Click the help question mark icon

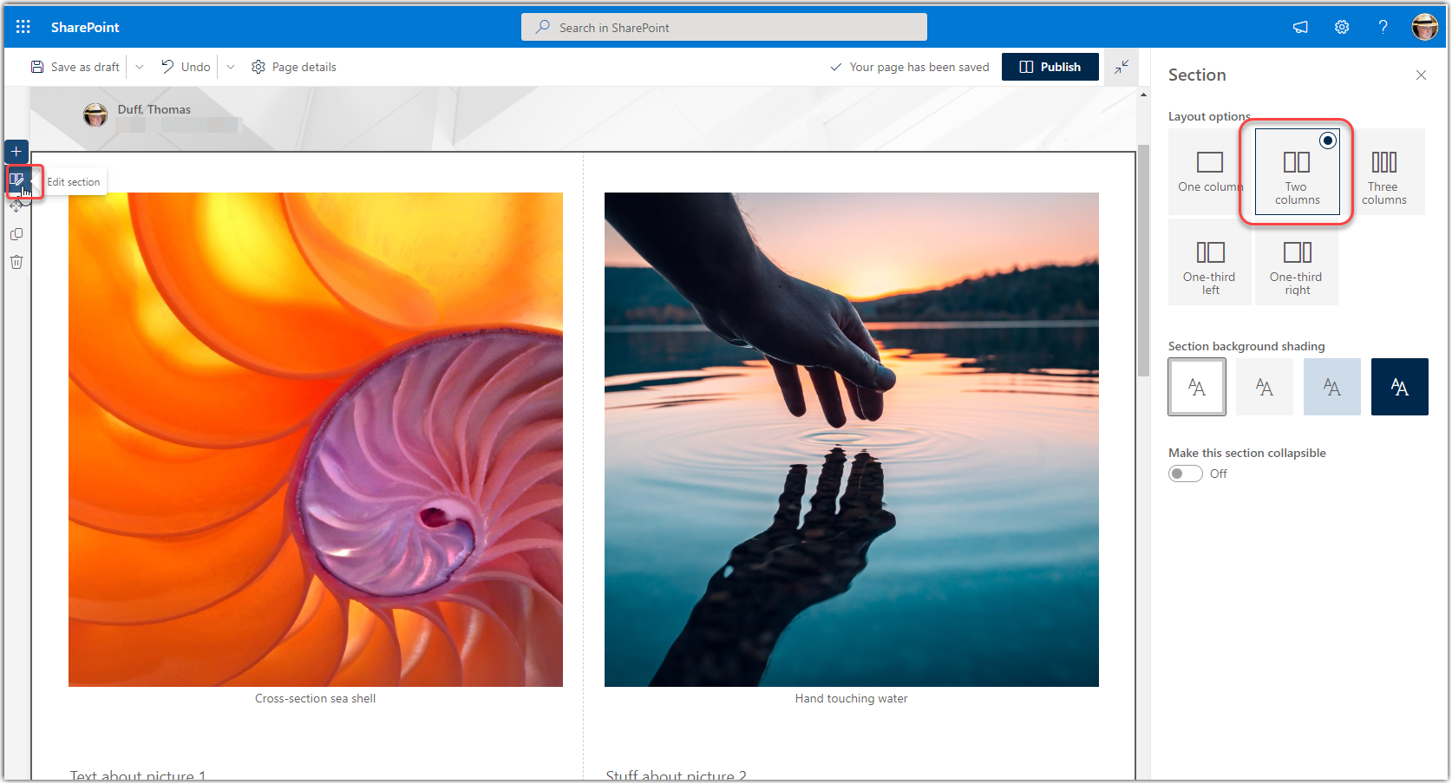coord(1383,27)
